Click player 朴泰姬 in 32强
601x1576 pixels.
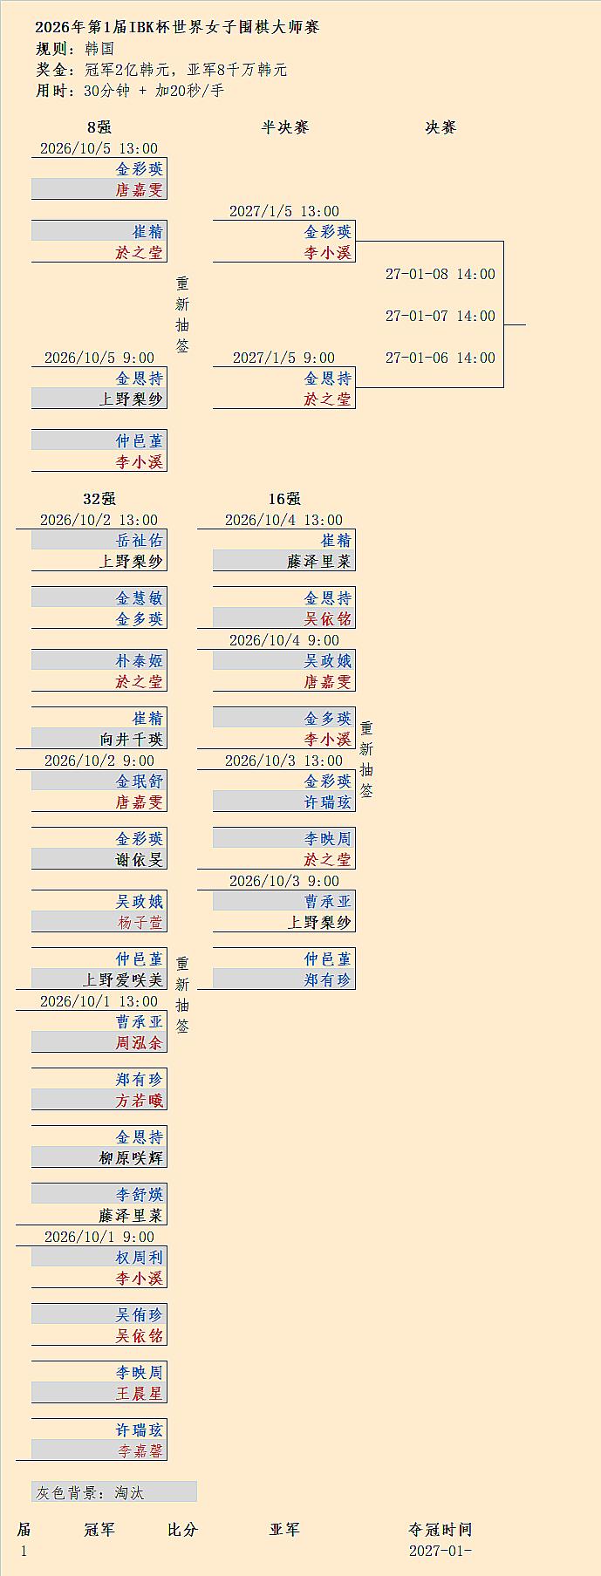pyautogui.click(x=140, y=661)
